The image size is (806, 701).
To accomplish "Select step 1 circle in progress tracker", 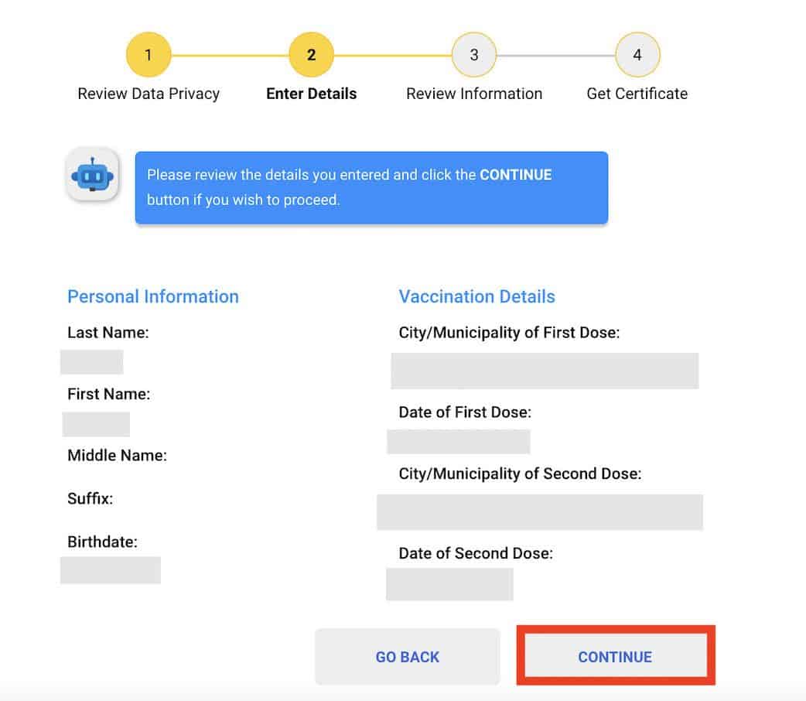I will 149,55.
